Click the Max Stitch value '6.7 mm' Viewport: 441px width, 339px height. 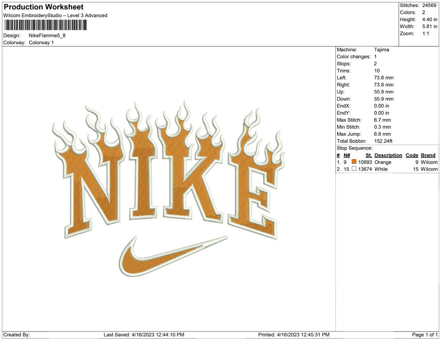(x=383, y=120)
